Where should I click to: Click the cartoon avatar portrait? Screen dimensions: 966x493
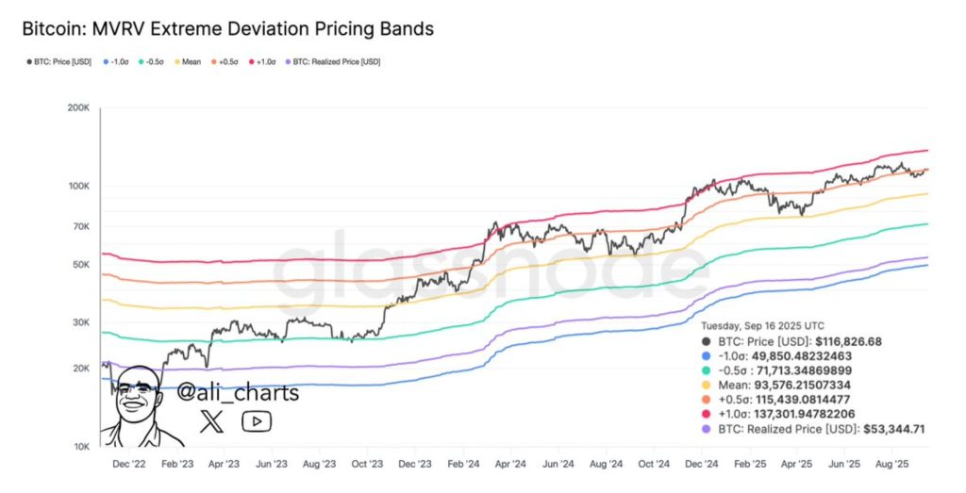tap(139, 405)
